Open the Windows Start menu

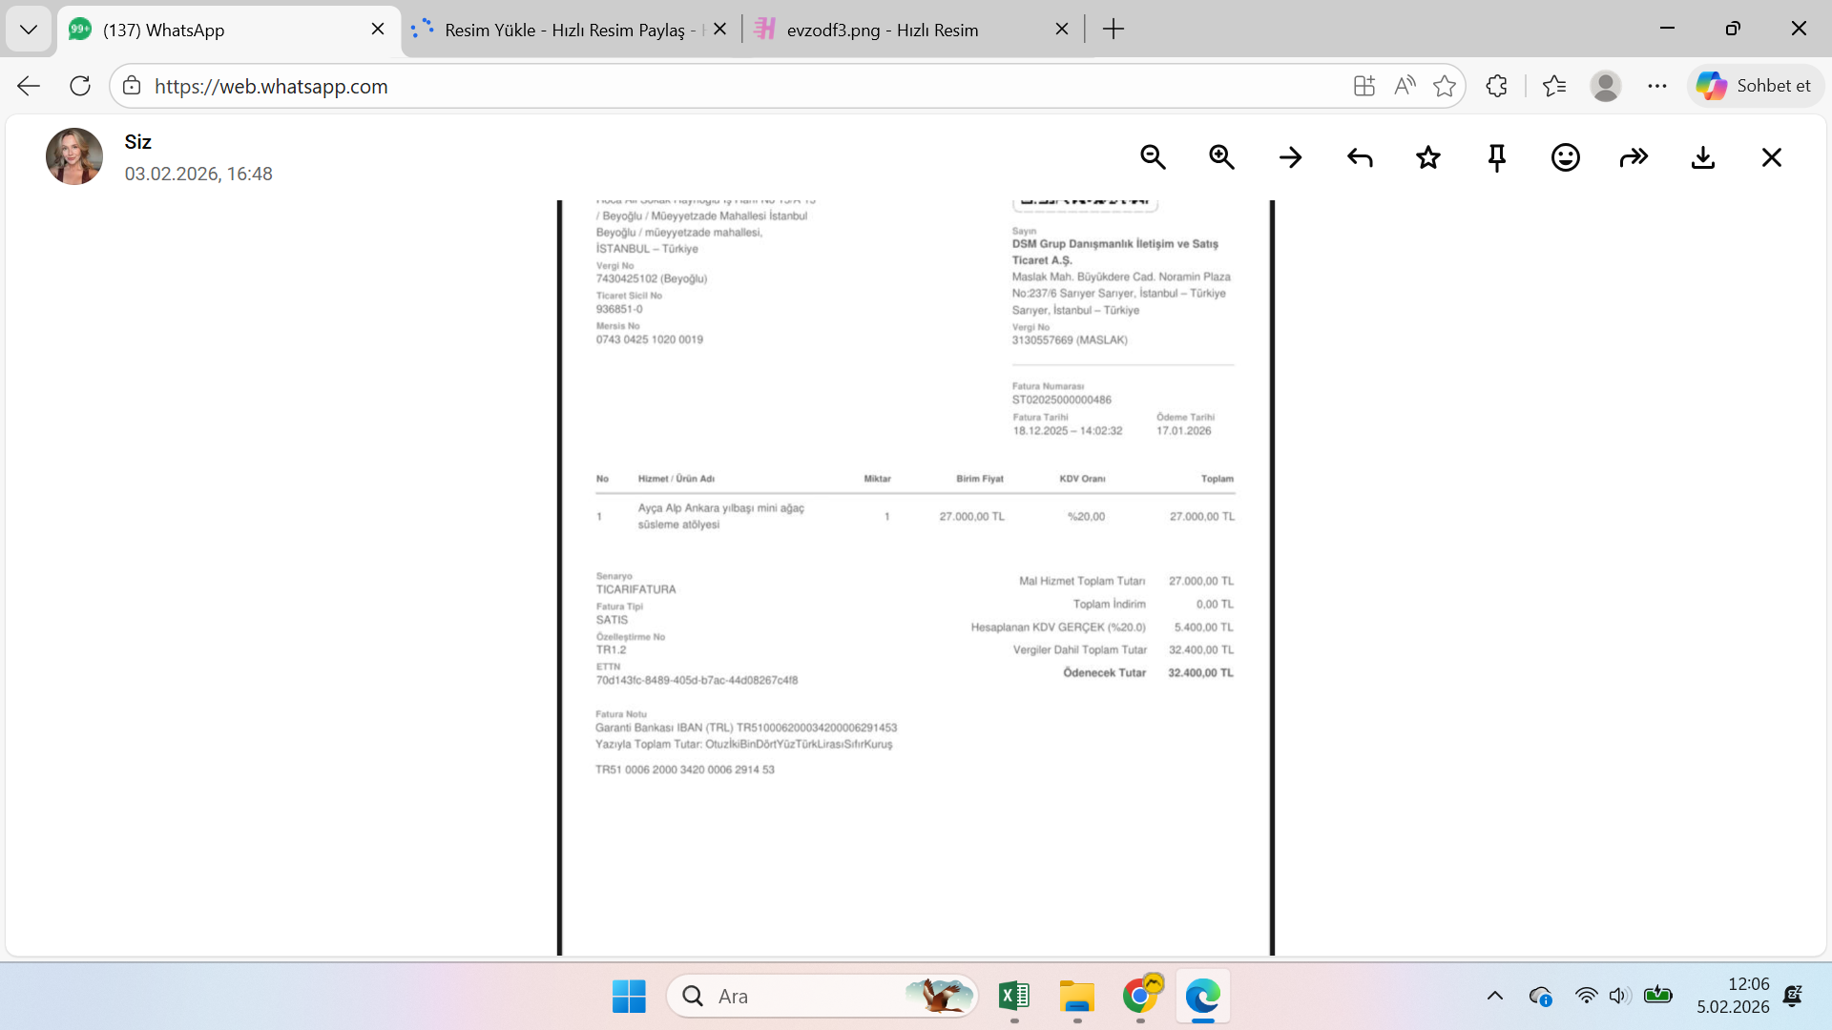coord(629,997)
